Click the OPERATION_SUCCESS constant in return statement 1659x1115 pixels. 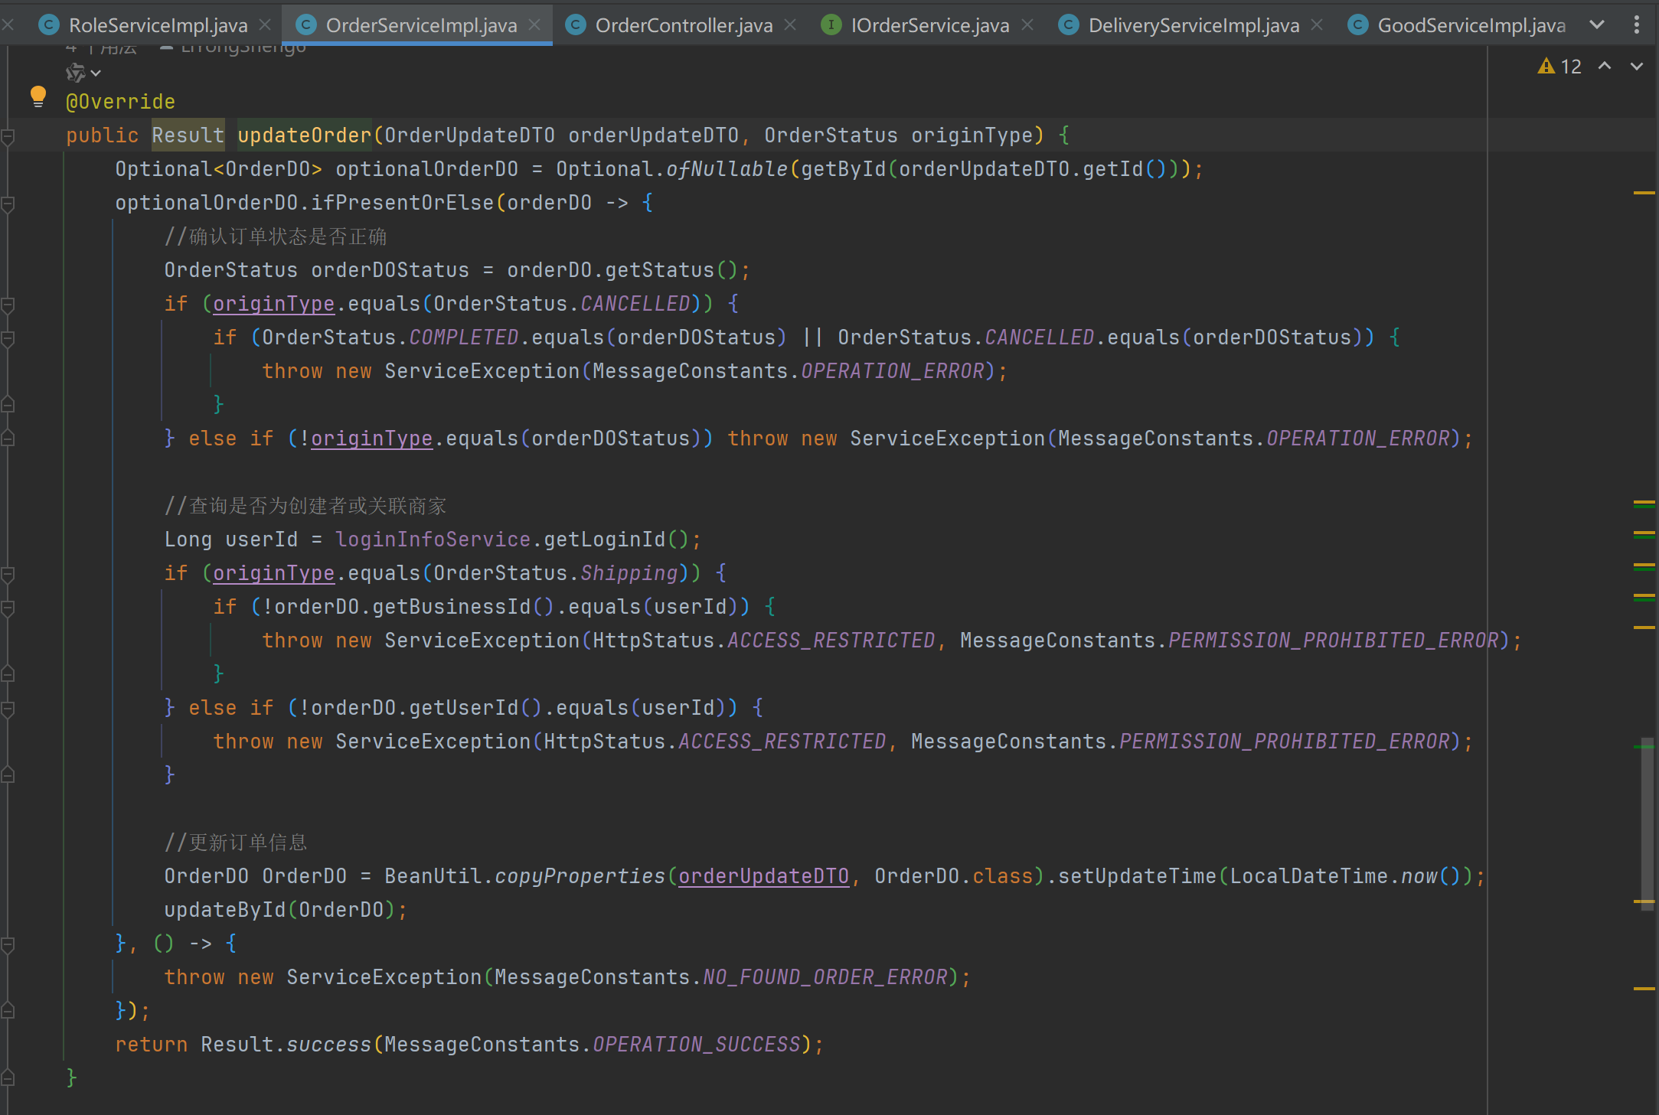tap(696, 1045)
